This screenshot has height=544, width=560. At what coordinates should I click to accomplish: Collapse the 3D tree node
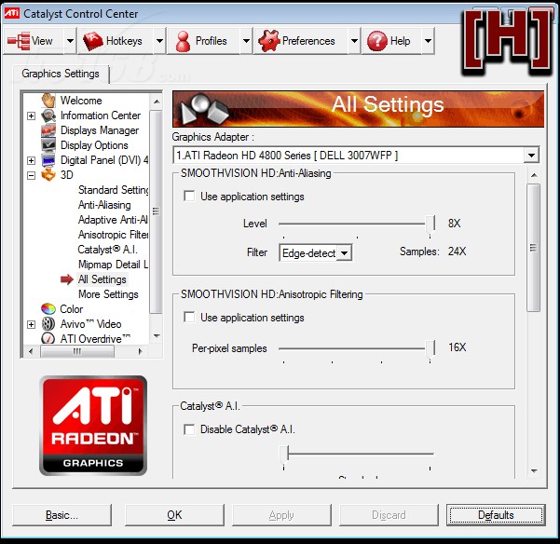[31, 175]
